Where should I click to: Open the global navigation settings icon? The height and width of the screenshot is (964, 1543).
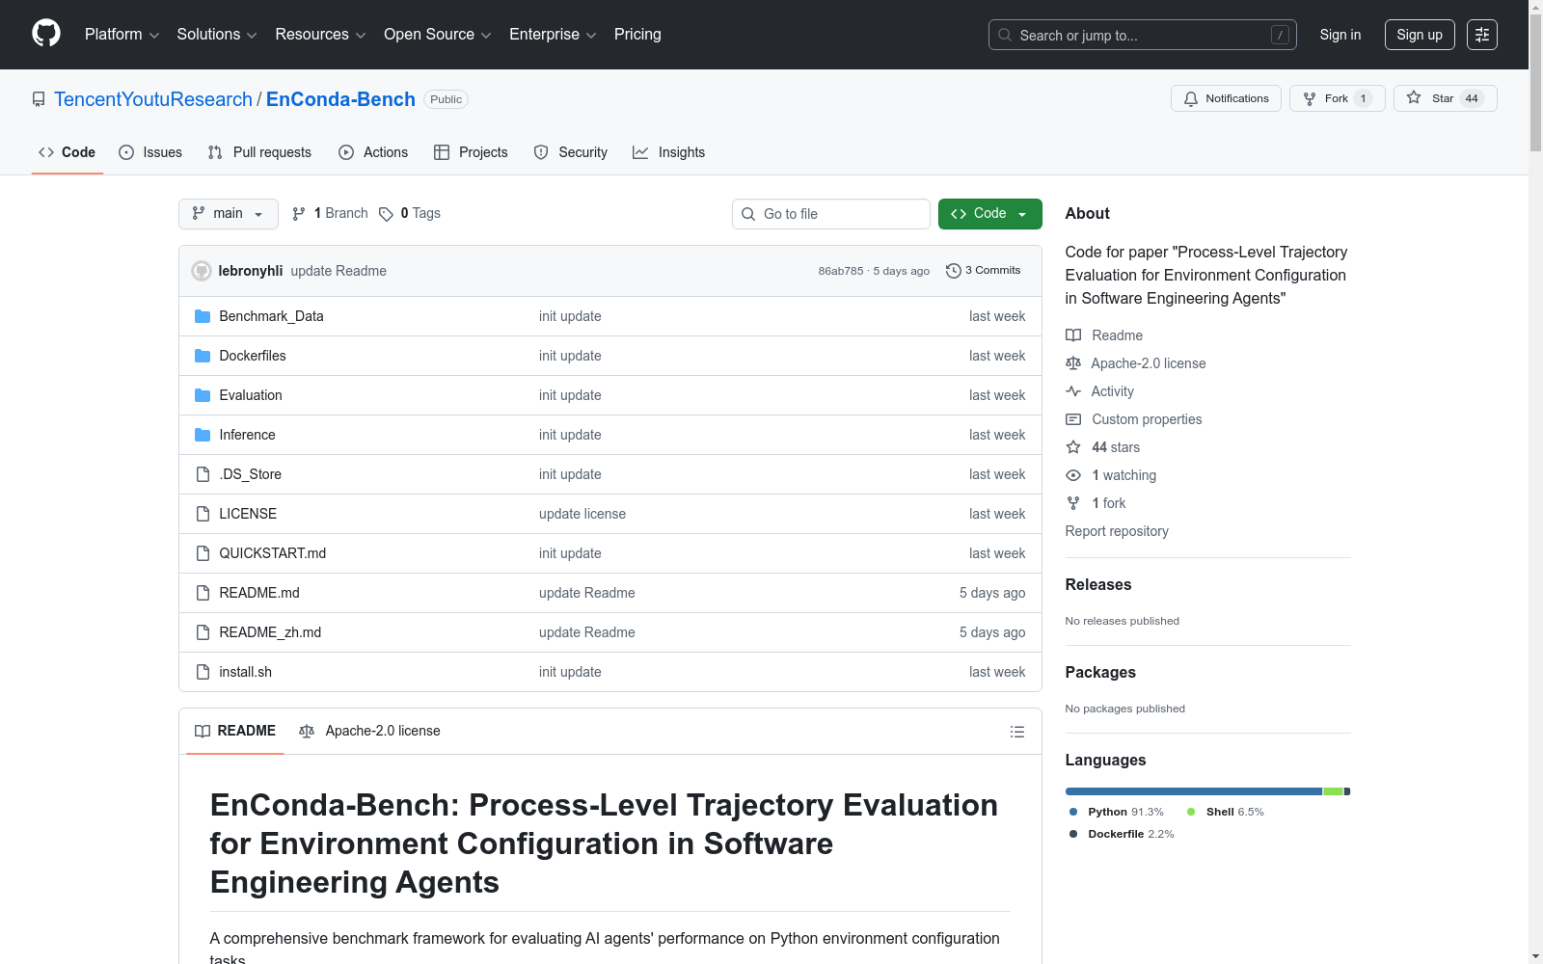[x=1482, y=35]
